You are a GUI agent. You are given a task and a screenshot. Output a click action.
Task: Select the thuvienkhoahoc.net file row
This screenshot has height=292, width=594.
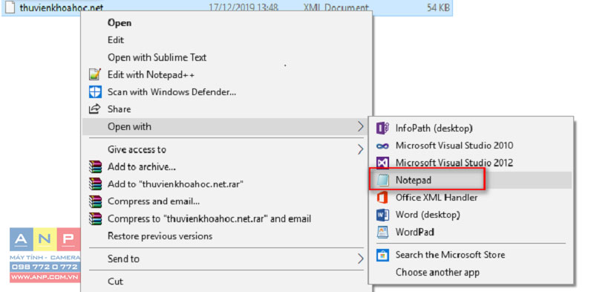tap(227, 7)
